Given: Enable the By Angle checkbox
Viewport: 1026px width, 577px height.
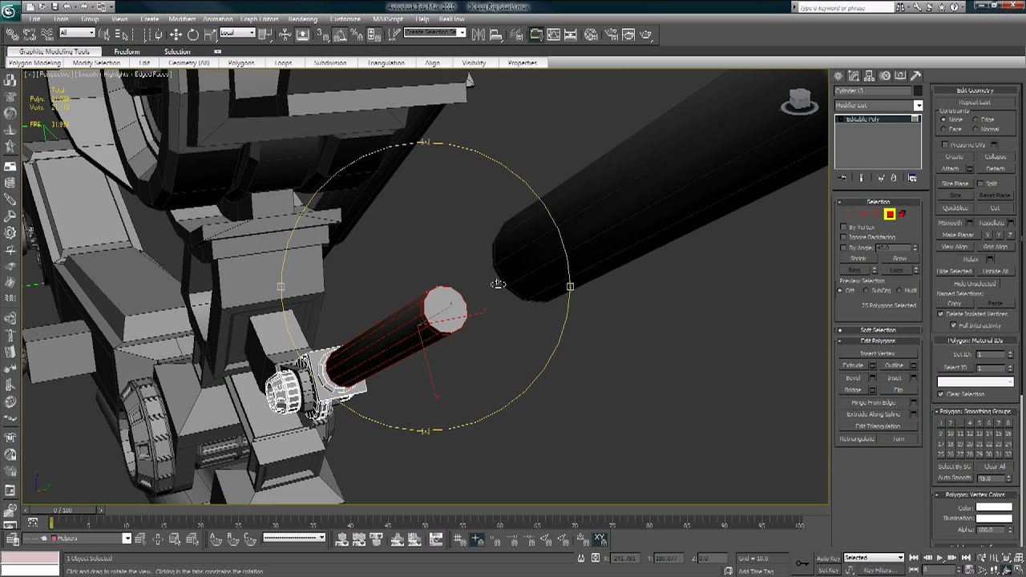Looking at the screenshot, I should (843, 248).
